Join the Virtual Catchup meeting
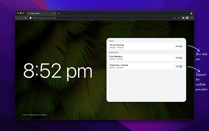Screen dimensions: 209x131 [x=179, y=46]
